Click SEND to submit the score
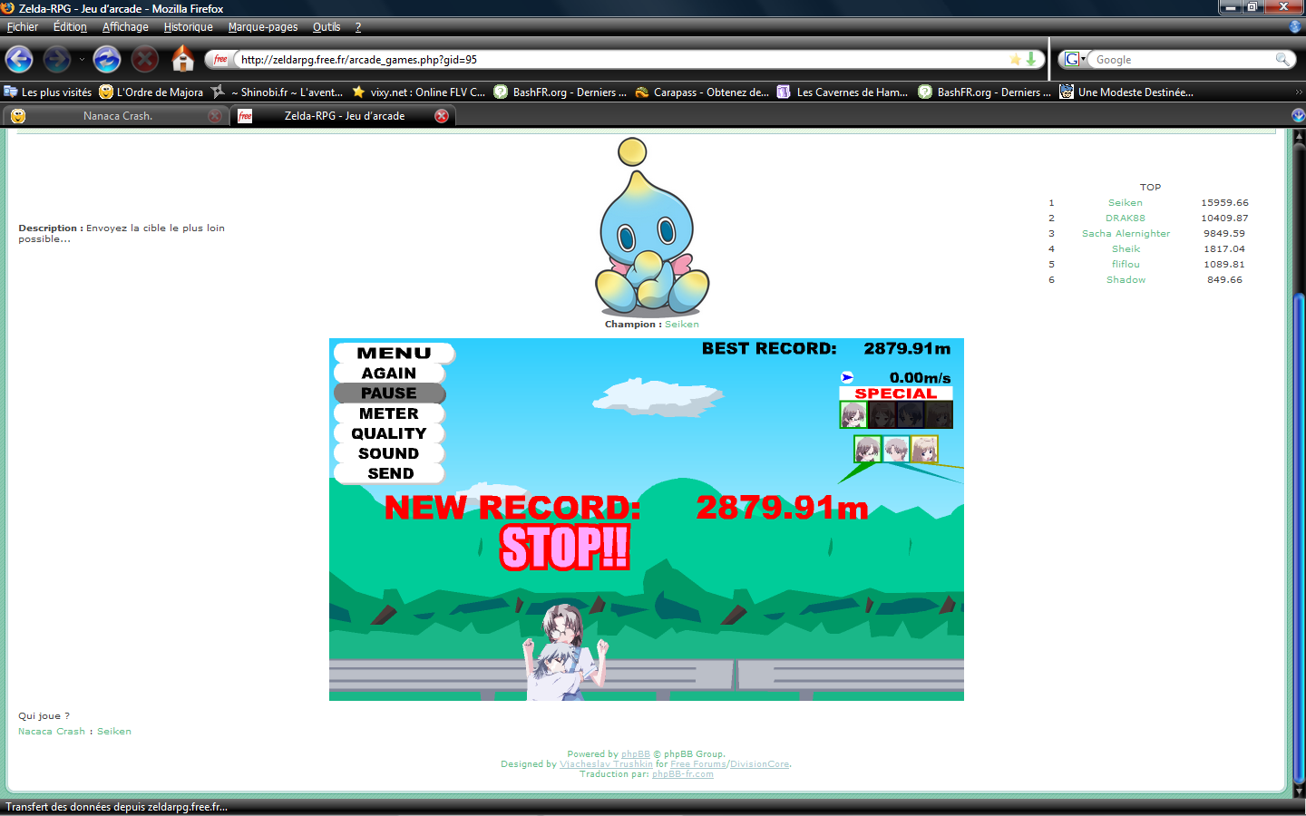 click(391, 473)
